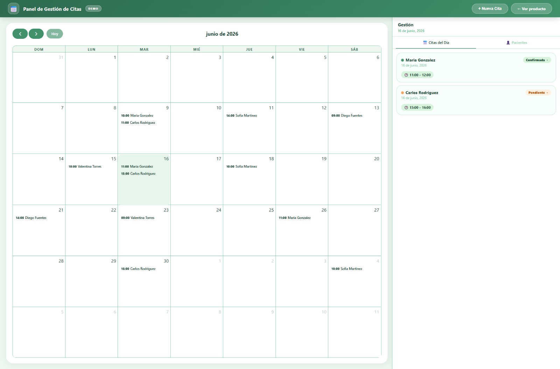Switch to Pacientes tab
This screenshot has width=560, height=369.
pyautogui.click(x=516, y=43)
